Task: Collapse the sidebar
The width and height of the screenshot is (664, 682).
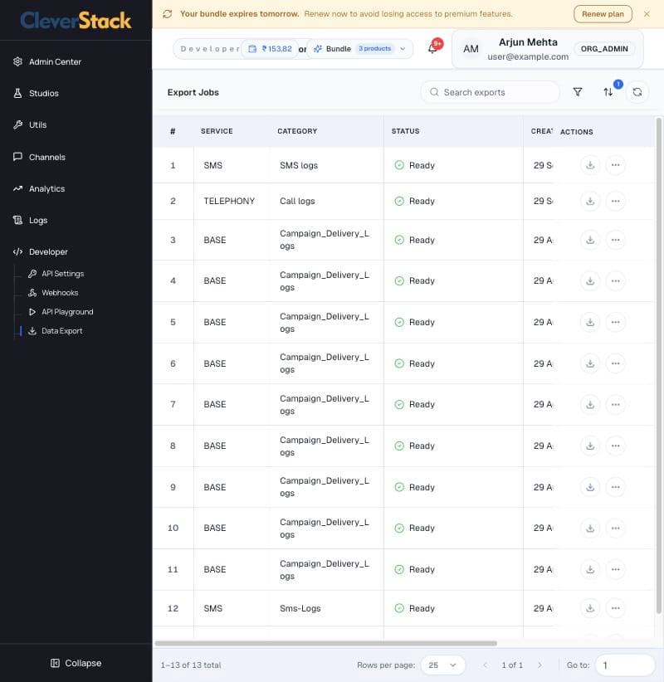Action: 76,663
